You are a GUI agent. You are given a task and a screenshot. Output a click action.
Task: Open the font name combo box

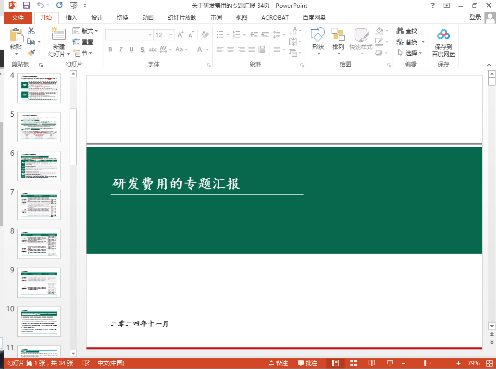pyautogui.click(x=129, y=35)
